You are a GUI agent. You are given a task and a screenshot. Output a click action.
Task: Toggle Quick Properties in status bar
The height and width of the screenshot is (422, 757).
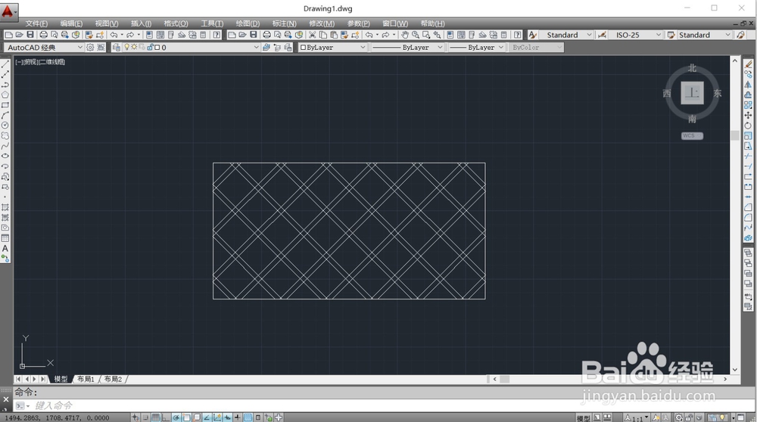pos(258,417)
